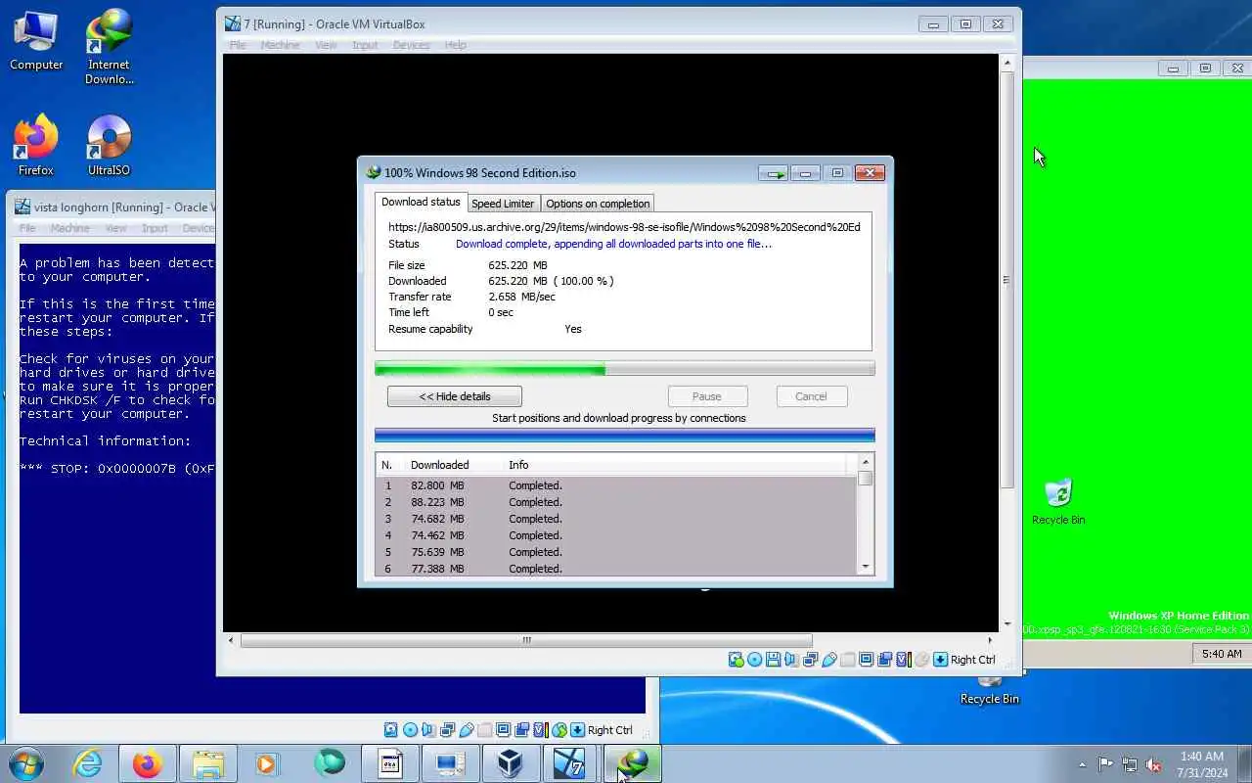The width and height of the screenshot is (1252, 783).
Task: Open UltraISO desktop shortcut
Action: point(109,146)
